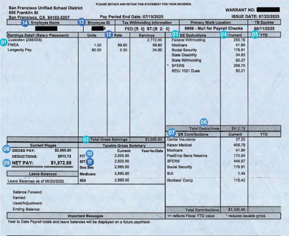
Task: Click the 'Balance Forward:' label
Action: coord(28,192)
